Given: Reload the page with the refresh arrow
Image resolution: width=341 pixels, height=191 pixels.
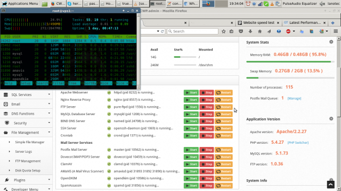Looking at the screenshot, I should (162, 31).
